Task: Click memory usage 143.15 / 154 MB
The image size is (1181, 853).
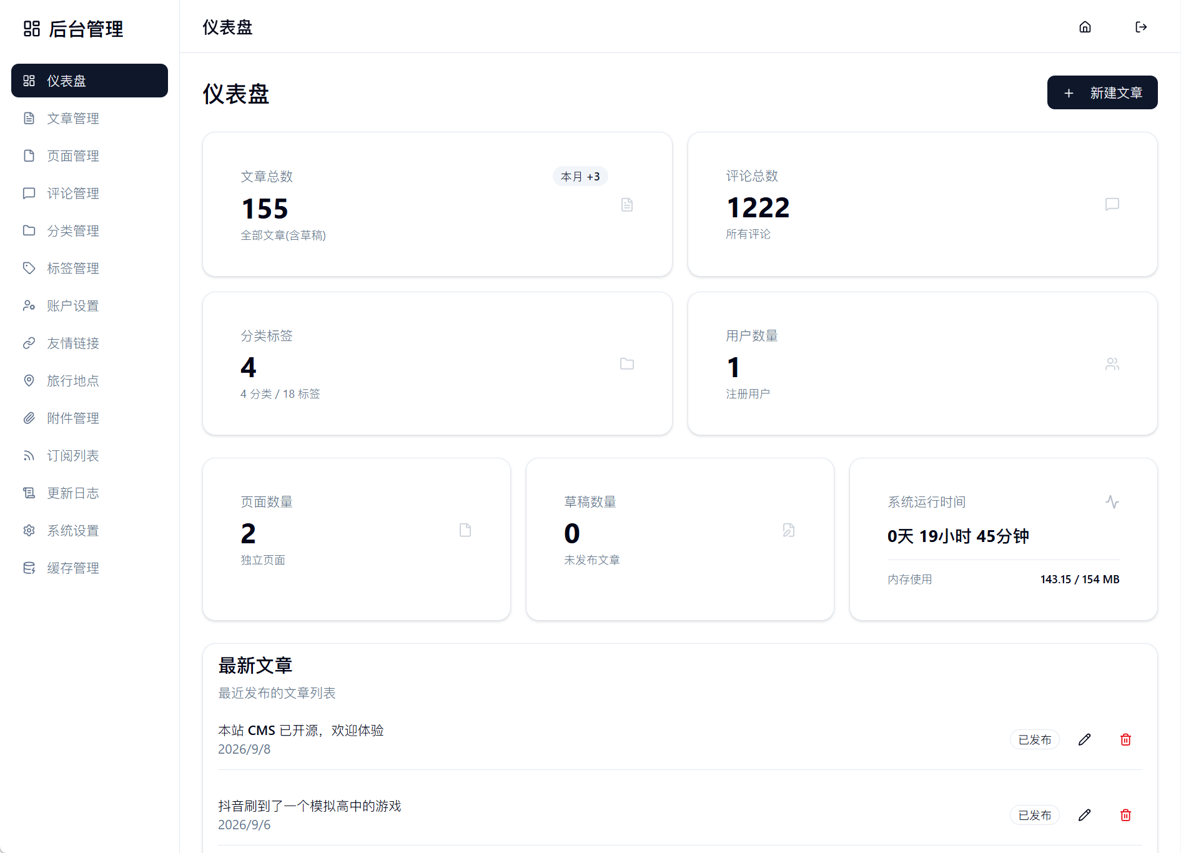Action: tap(1080, 579)
